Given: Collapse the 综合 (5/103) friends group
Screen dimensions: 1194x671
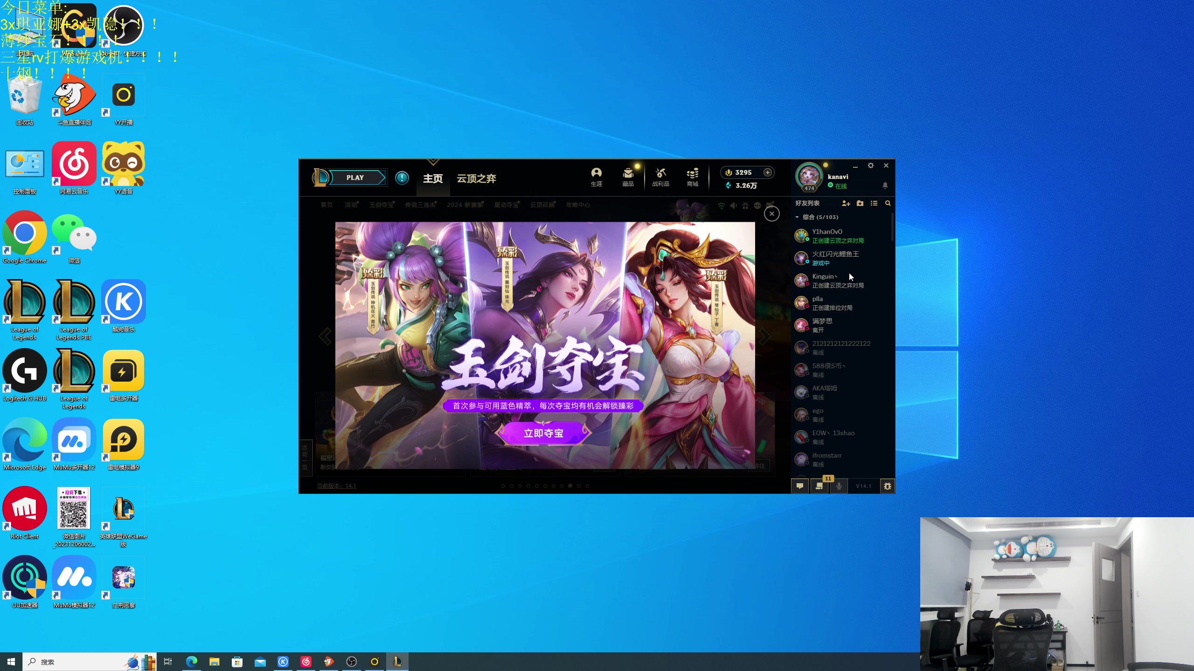Looking at the screenshot, I should click(x=797, y=217).
